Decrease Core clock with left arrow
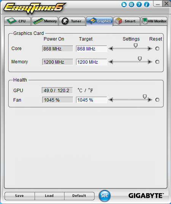Image resolution: width=171 pixels, height=204 pixels. pyautogui.click(x=111, y=49)
